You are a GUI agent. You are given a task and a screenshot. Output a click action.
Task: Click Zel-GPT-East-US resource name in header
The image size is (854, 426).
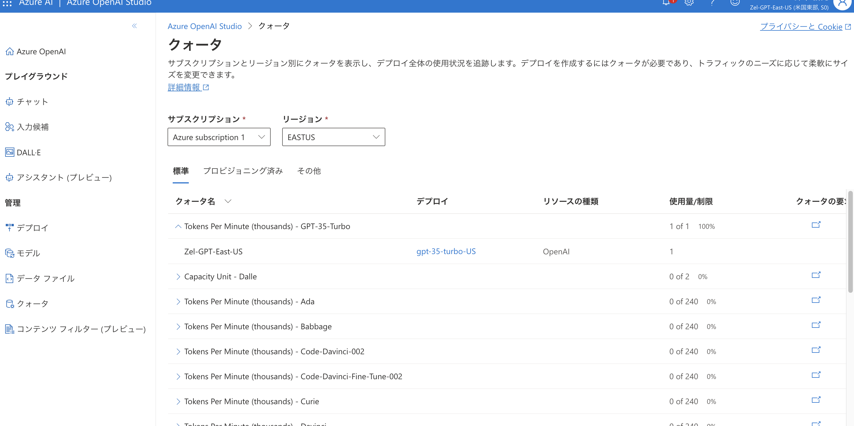pyautogui.click(x=789, y=7)
